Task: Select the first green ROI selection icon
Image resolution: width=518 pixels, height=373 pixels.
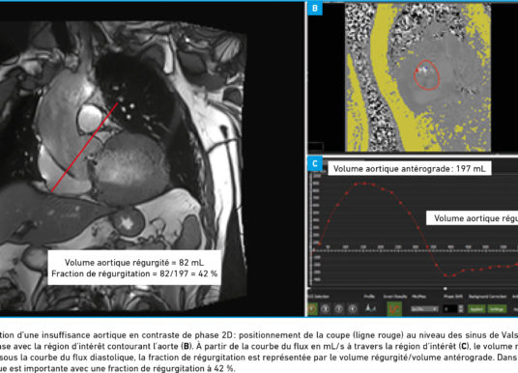Action: (x=312, y=309)
